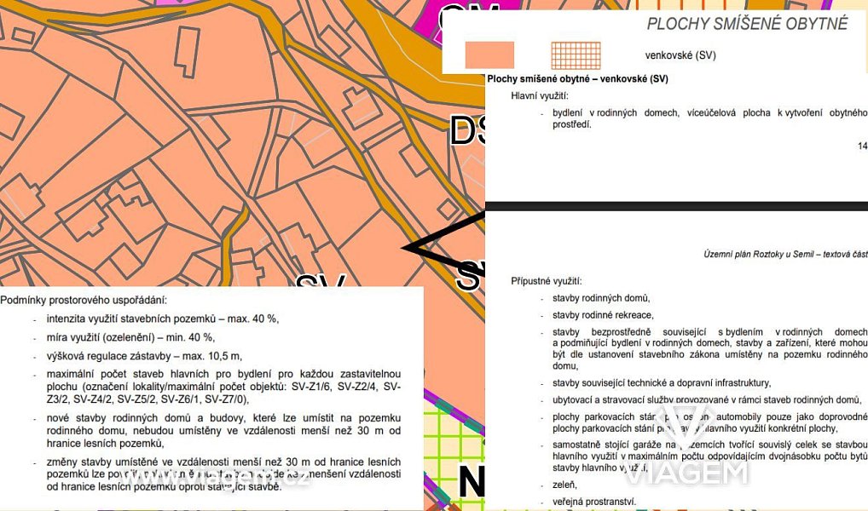Select the 'samostatně stojící garáže' paragraph
868x511 pixels.
pyautogui.click(x=710, y=456)
